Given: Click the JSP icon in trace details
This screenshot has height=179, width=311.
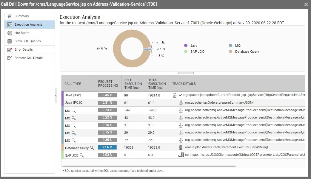Looking at the screenshot, I should pos(175,95).
